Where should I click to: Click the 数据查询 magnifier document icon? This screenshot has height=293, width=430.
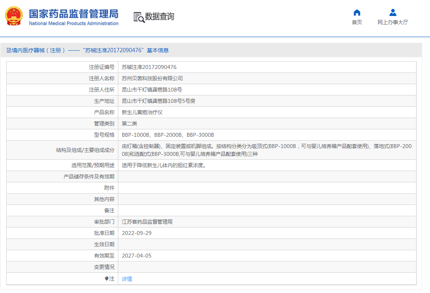pos(139,17)
